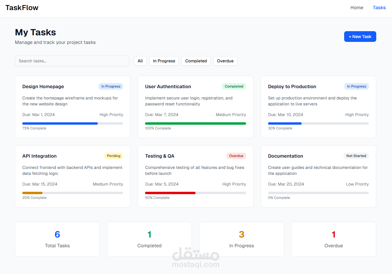Click the Completed badge on User Authentication
Screen dimensions: 392x274
(234, 86)
